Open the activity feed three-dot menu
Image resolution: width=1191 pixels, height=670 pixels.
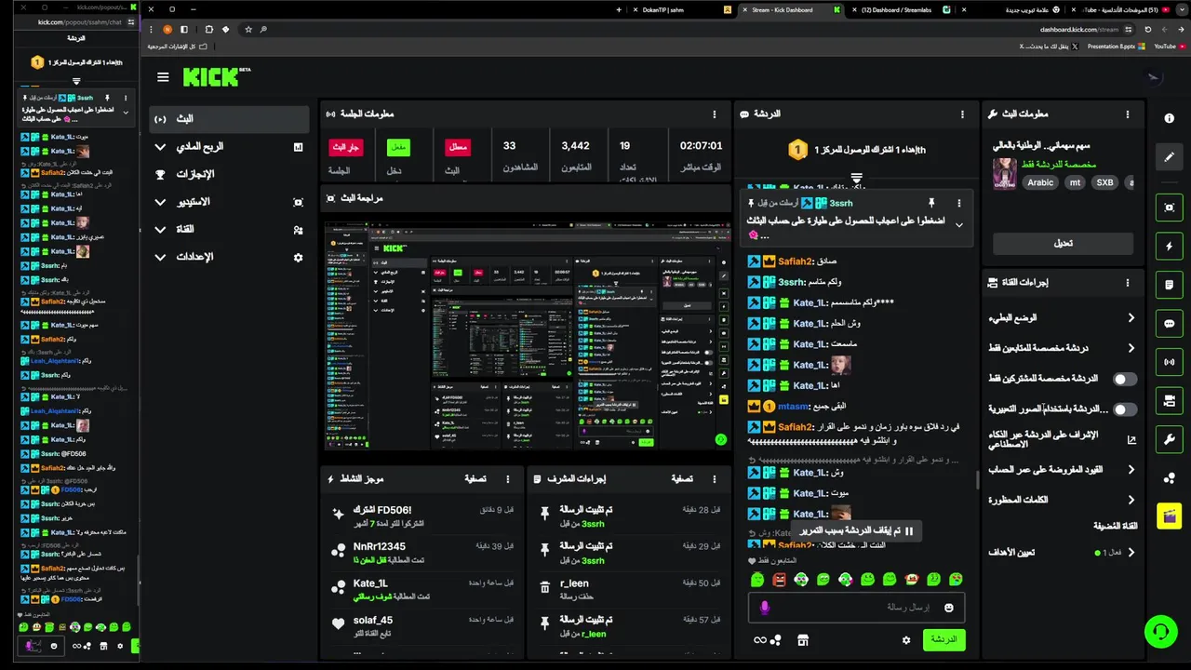508,478
